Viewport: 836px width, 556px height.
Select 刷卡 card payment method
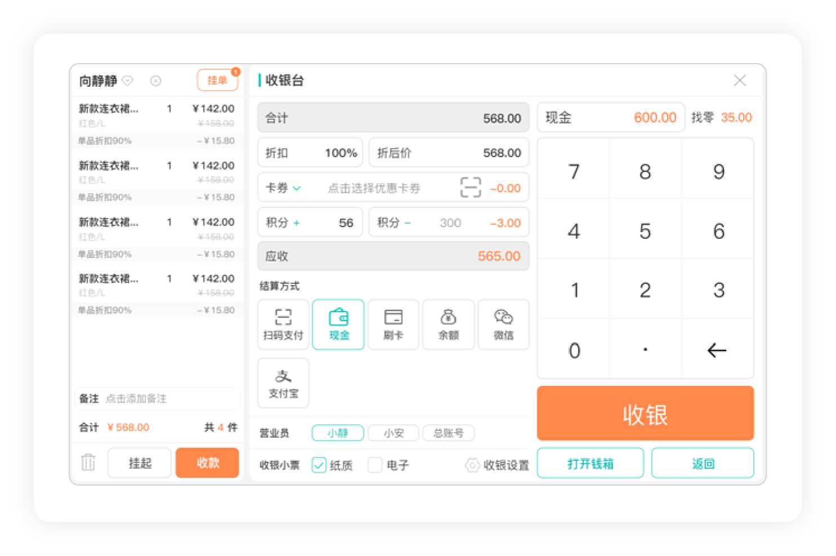click(x=393, y=324)
